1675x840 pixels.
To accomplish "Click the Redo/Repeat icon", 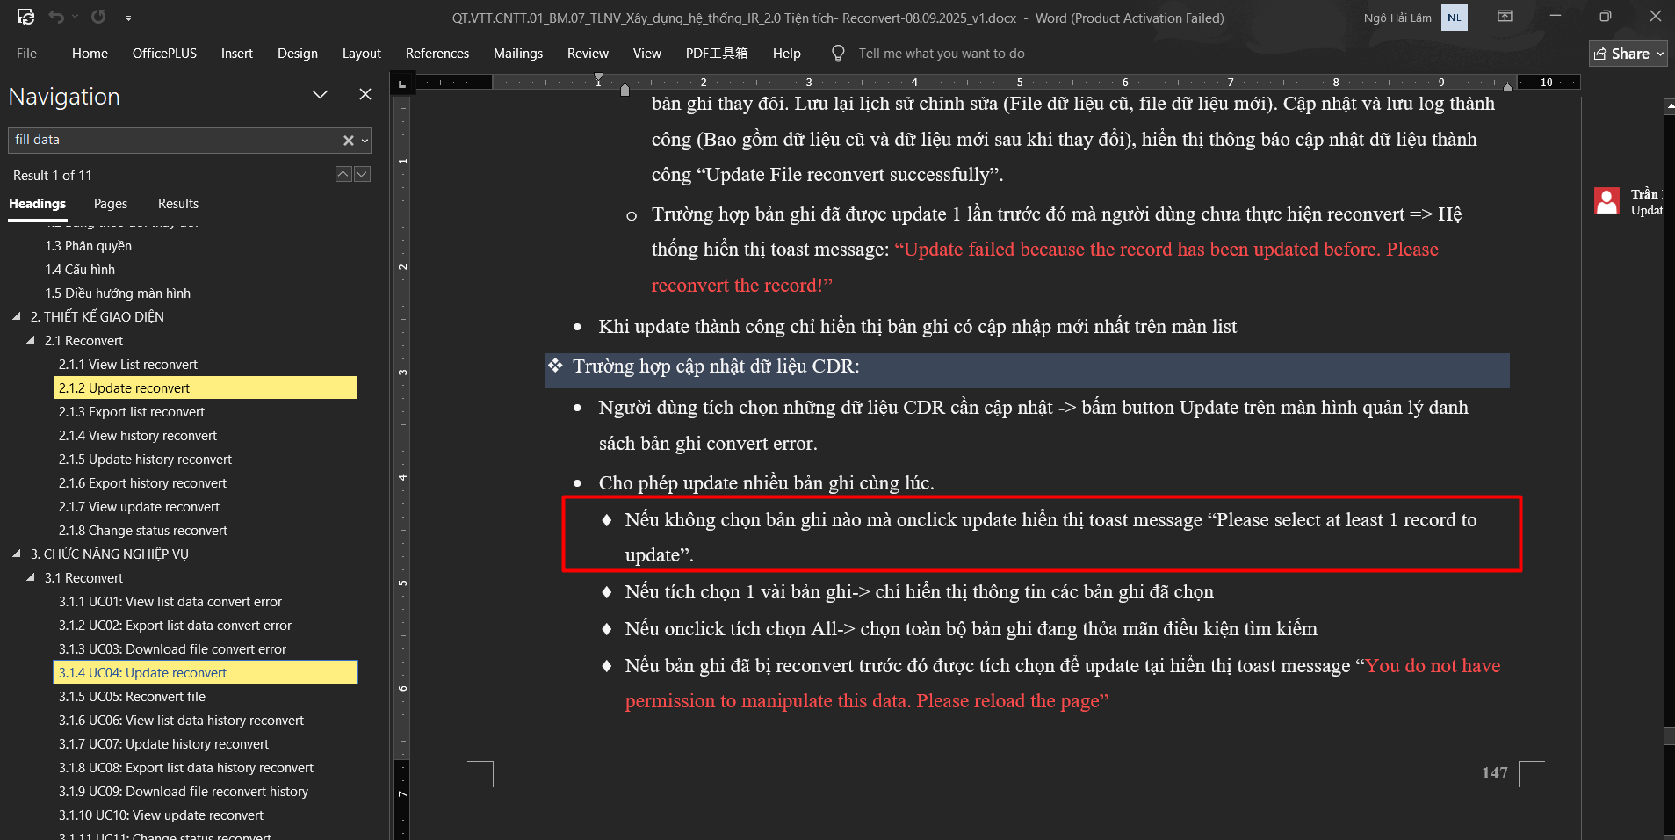I will [98, 17].
